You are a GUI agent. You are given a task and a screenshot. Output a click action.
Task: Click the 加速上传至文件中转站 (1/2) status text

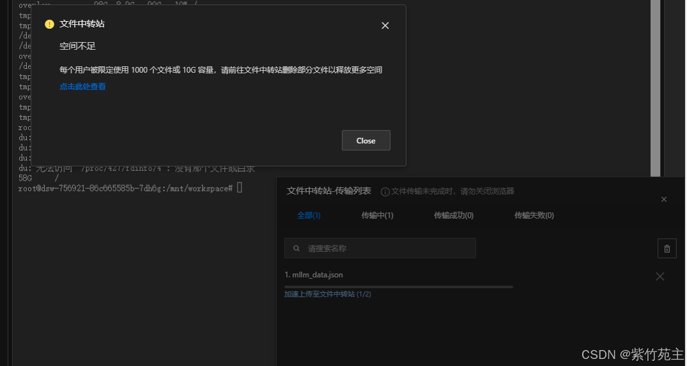point(328,295)
